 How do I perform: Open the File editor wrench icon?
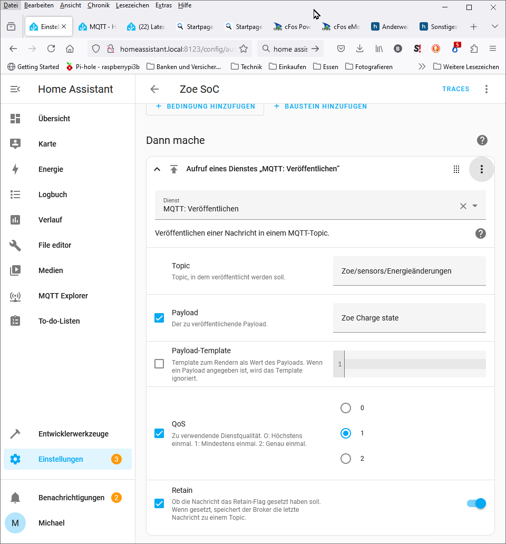[15, 245]
